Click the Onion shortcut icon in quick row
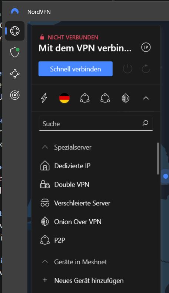169x293 pixels. (x=126, y=98)
